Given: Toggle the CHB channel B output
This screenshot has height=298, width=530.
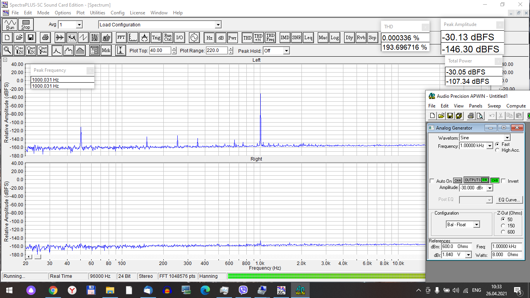Looking at the screenshot, I should (x=495, y=180).
